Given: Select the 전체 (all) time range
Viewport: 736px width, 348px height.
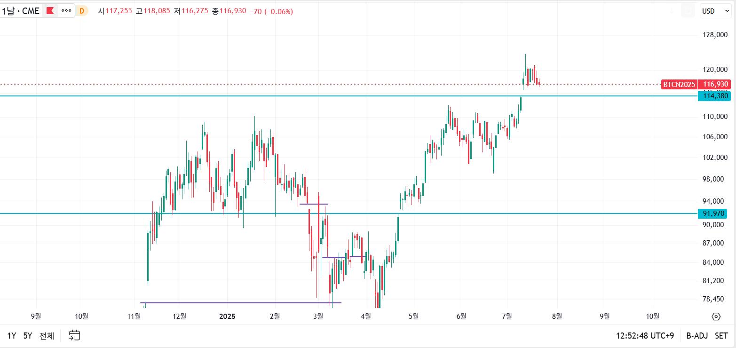Looking at the screenshot, I should pyautogui.click(x=47, y=336).
